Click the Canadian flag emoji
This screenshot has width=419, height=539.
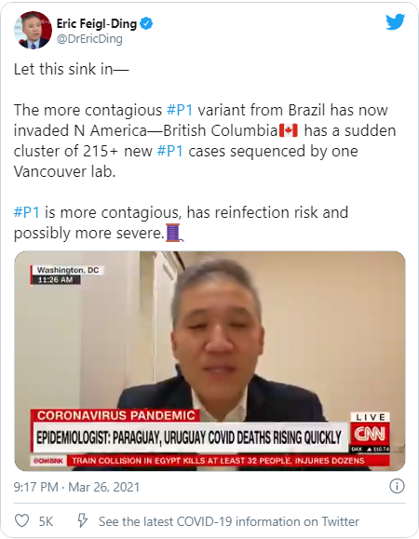tap(289, 130)
